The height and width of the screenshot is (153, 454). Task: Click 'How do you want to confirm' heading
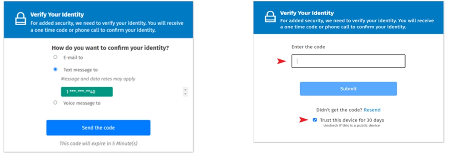pyautogui.click(x=110, y=48)
